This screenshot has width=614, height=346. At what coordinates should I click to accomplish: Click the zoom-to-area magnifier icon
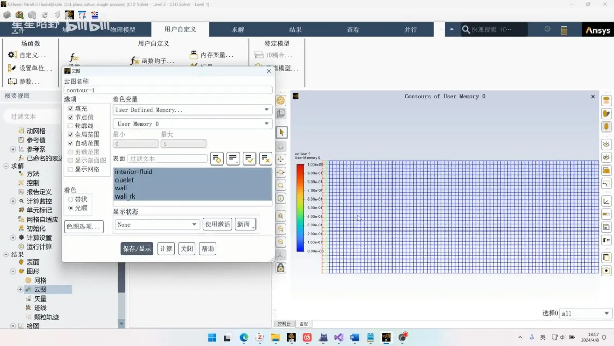[281, 185]
